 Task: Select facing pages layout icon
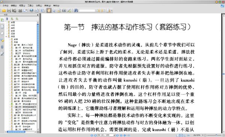184,135
